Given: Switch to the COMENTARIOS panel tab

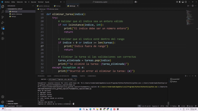Looking at the screenshot, I should point(92,76).
